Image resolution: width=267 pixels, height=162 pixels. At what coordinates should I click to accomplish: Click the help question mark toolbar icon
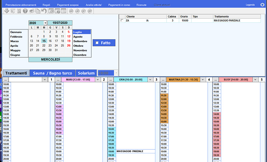point(25,11)
